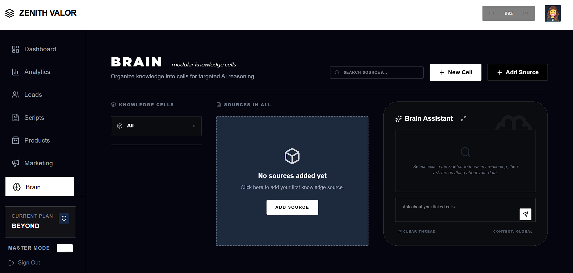Click the Zenith Valor layers logo icon
This screenshot has height=273, width=573.
coord(10,13)
